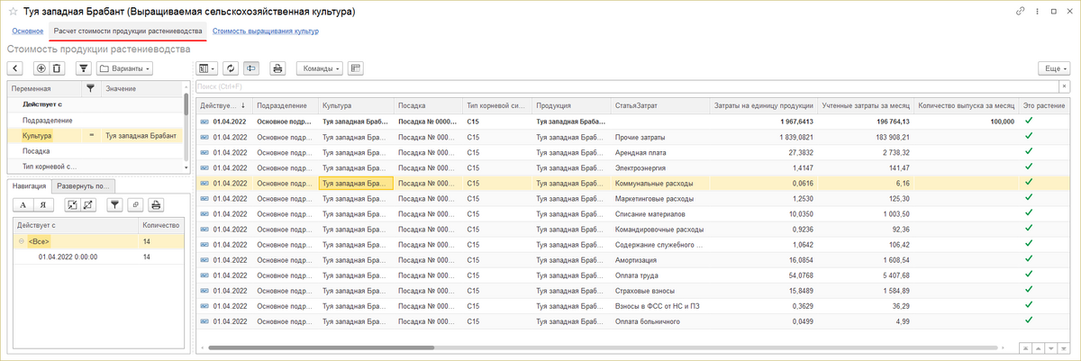Click the print icon in main toolbar
The image size is (1081, 361).
click(277, 68)
